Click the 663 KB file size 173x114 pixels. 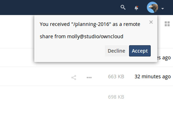click(116, 77)
